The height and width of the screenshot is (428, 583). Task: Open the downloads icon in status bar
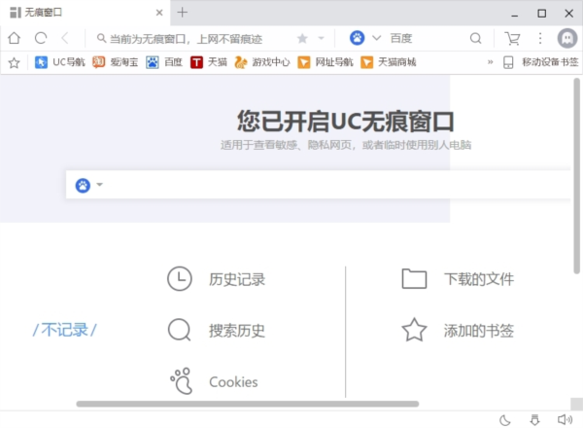[x=534, y=420]
